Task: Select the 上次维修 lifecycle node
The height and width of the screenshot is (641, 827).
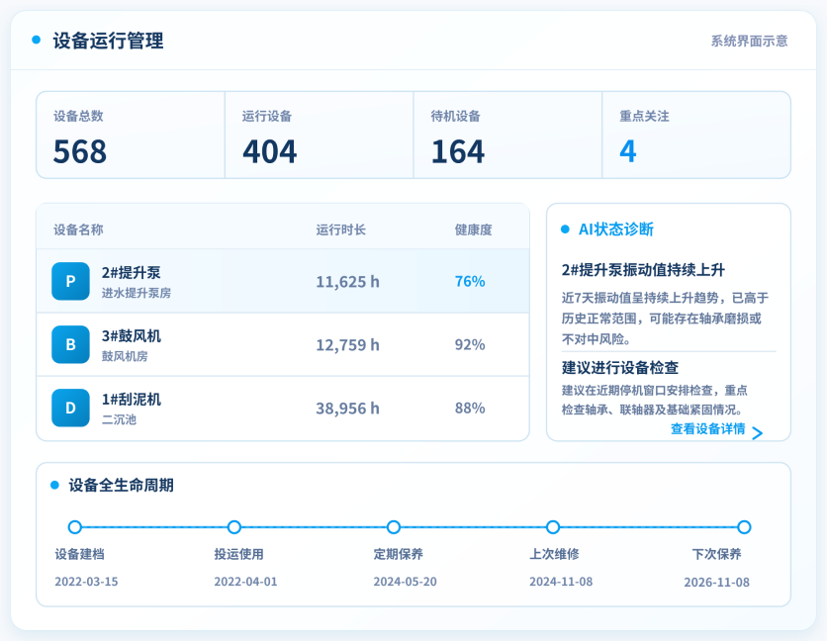Action: (553, 527)
